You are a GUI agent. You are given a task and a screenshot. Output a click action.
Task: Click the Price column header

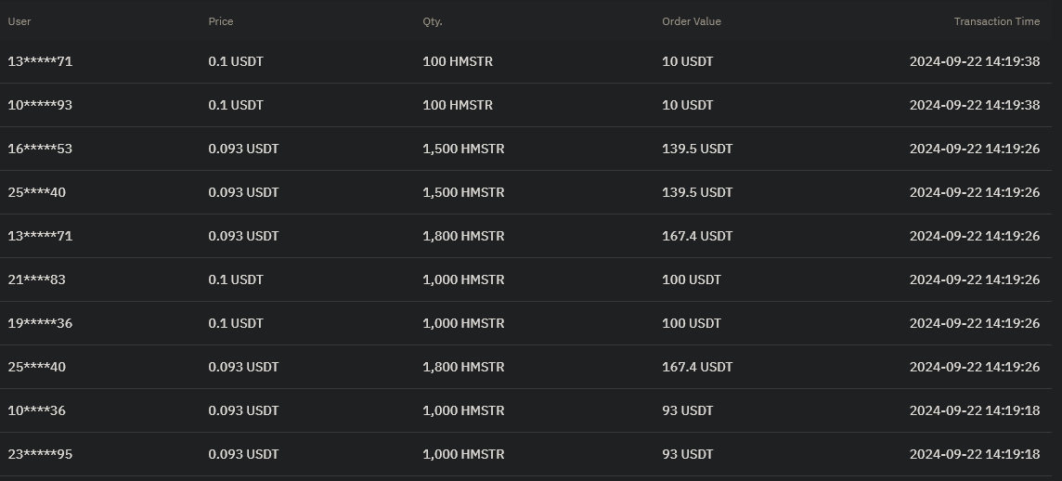coord(221,21)
